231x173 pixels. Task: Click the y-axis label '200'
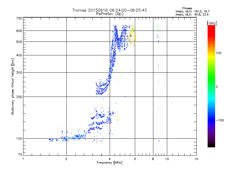coord(19,97)
